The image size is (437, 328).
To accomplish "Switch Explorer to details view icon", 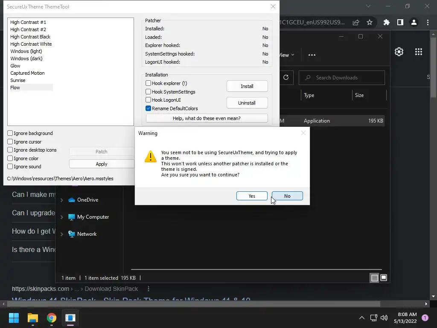I will [x=374, y=278].
